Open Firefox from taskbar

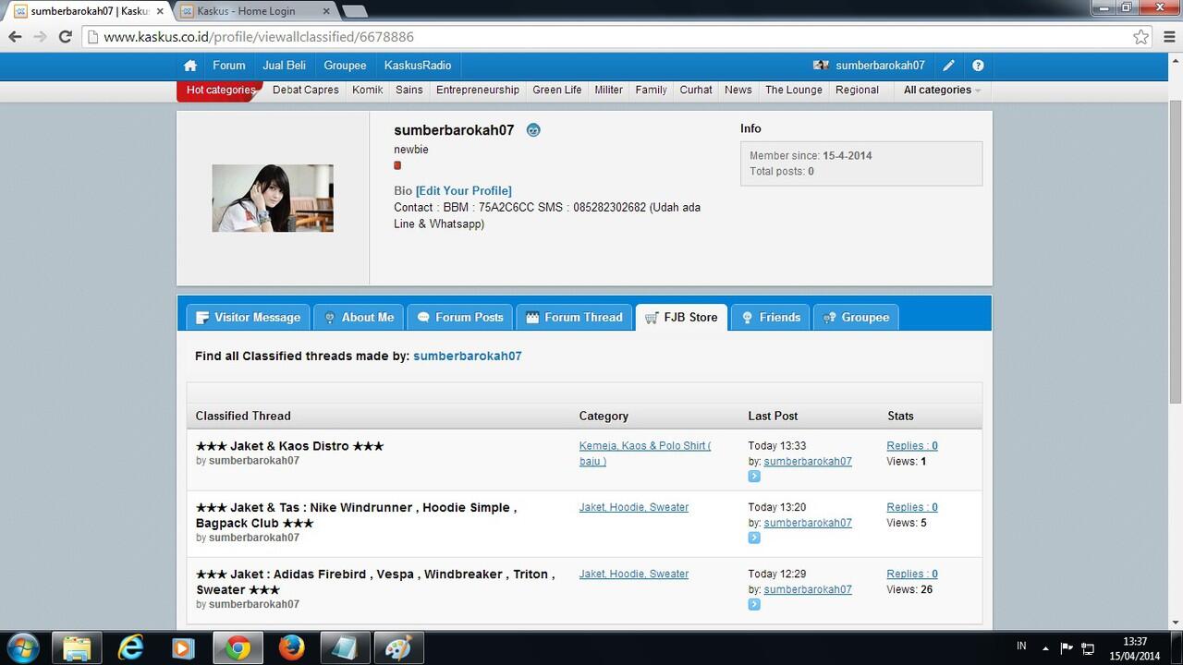point(291,648)
